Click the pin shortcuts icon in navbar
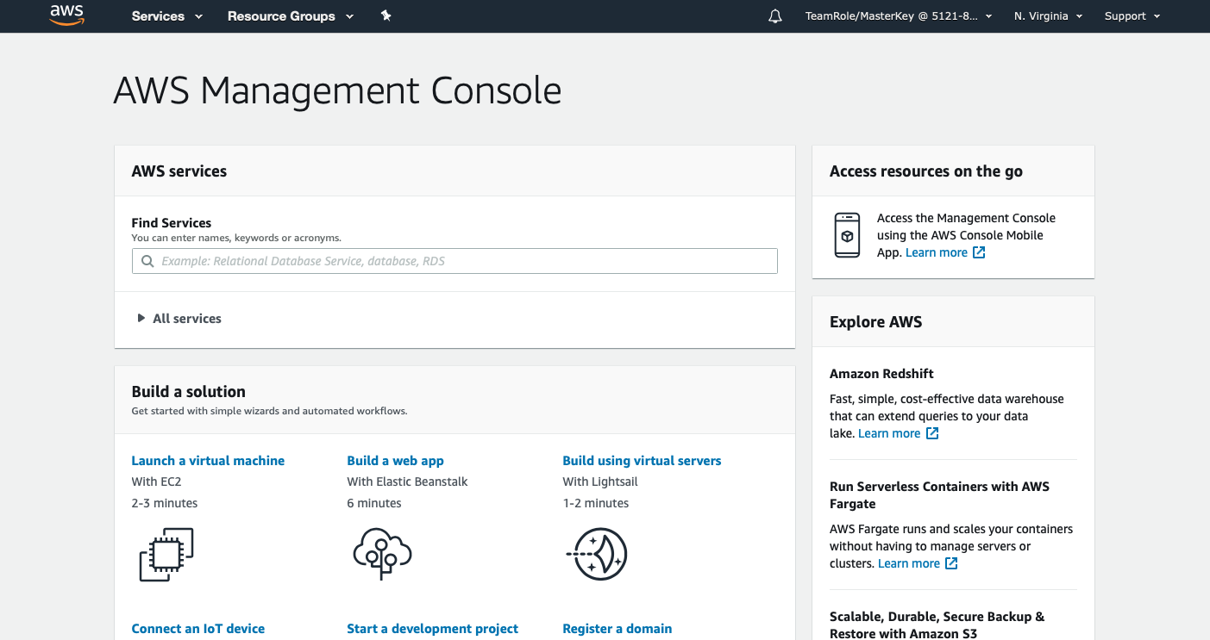Viewport: 1210px width, 640px height. [x=386, y=16]
